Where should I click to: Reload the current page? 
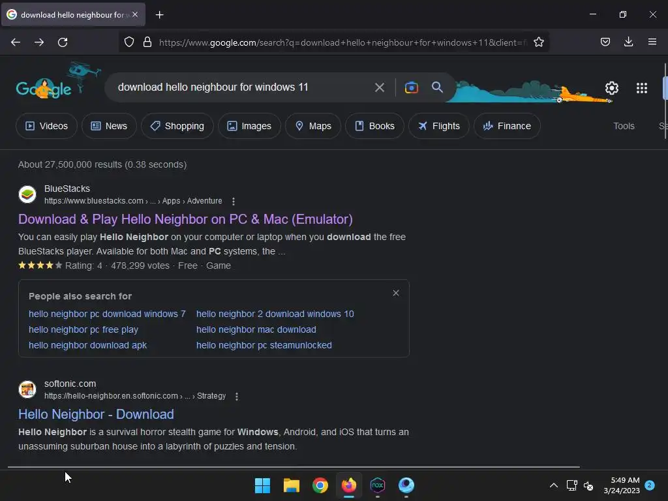point(63,42)
